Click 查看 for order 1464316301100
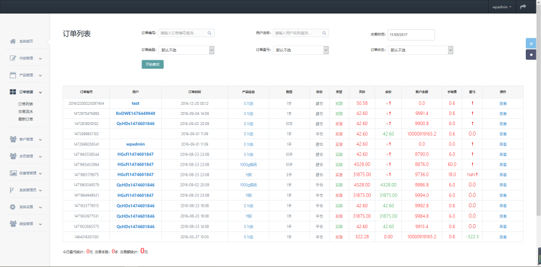The image size is (541, 267). (503, 237)
